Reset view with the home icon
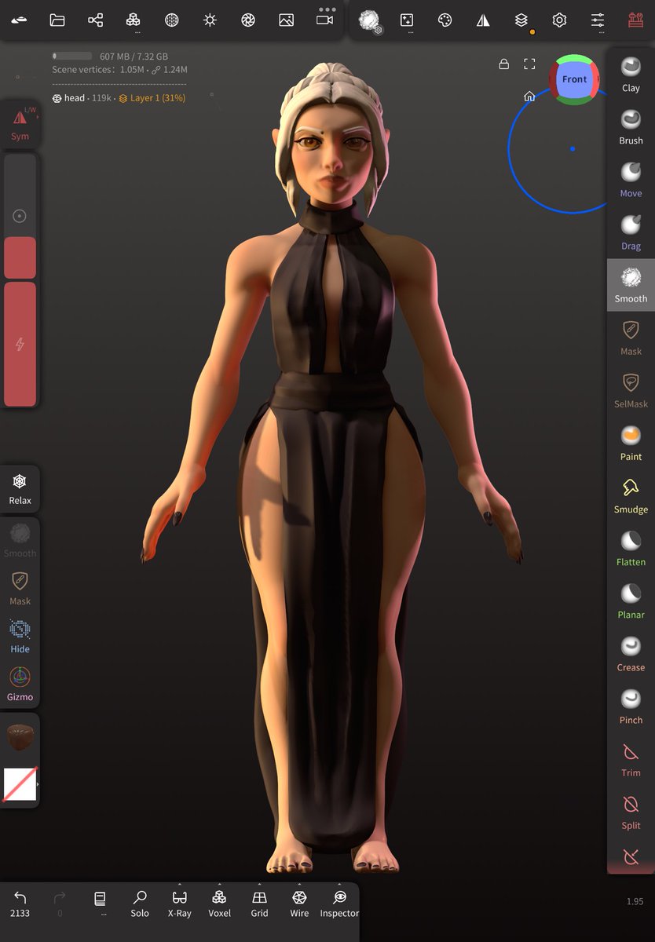Image resolution: width=655 pixels, height=942 pixels. click(529, 96)
